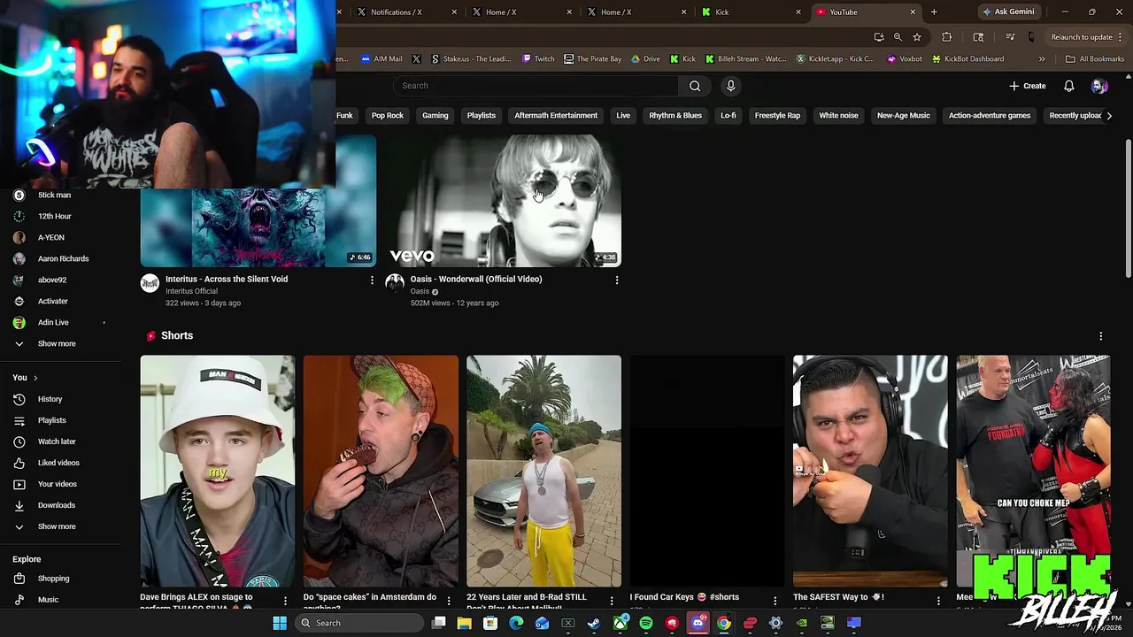Click the Create button
This screenshot has width=1133, height=637.
[1028, 86]
